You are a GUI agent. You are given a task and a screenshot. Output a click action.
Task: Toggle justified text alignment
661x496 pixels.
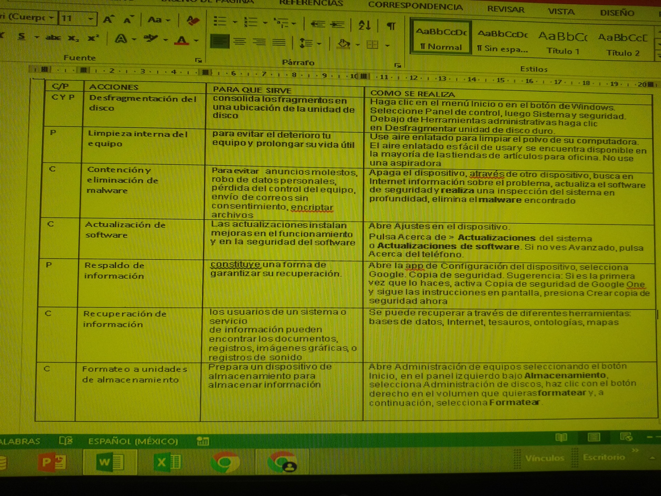(279, 42)
